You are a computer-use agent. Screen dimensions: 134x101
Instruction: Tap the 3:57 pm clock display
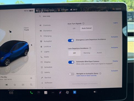pyautogui.click(x=65, y=10)
